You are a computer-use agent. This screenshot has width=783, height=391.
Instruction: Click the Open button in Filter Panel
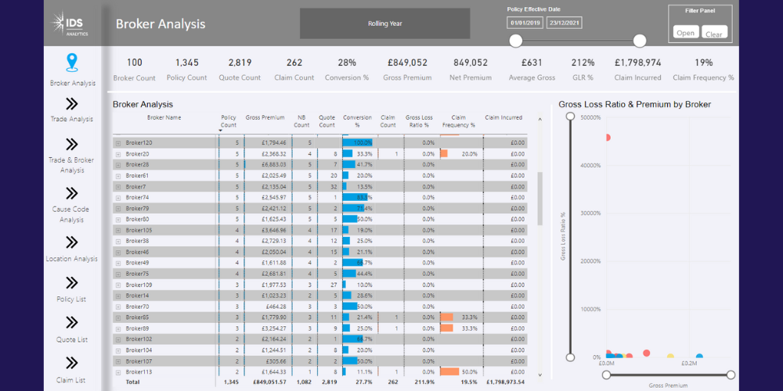[x=685, y=33]
